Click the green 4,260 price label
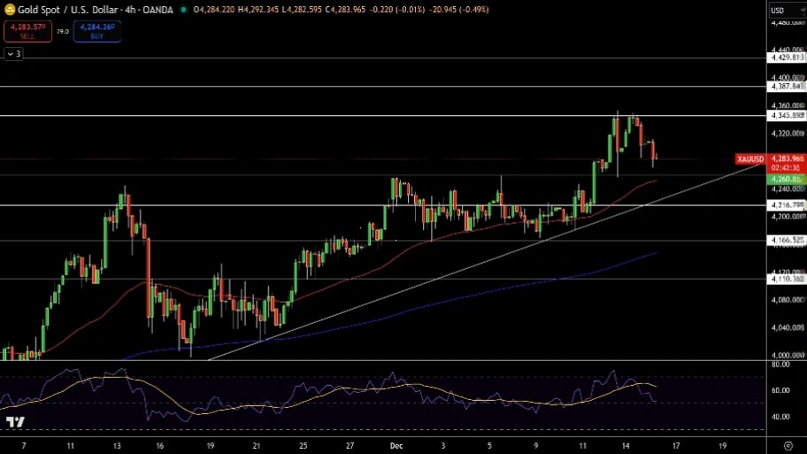The height and width of the screenshot is (454, 807). tap(787, 179)
